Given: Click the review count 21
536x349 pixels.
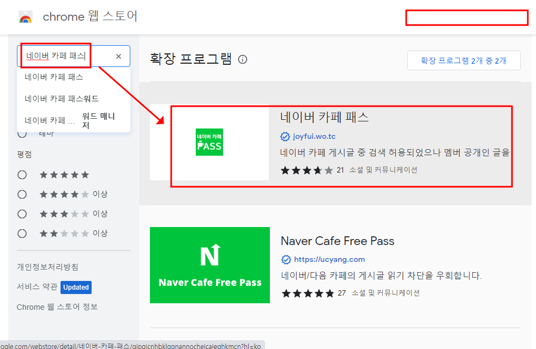Looking at the screenshot, I should point(340,170).
